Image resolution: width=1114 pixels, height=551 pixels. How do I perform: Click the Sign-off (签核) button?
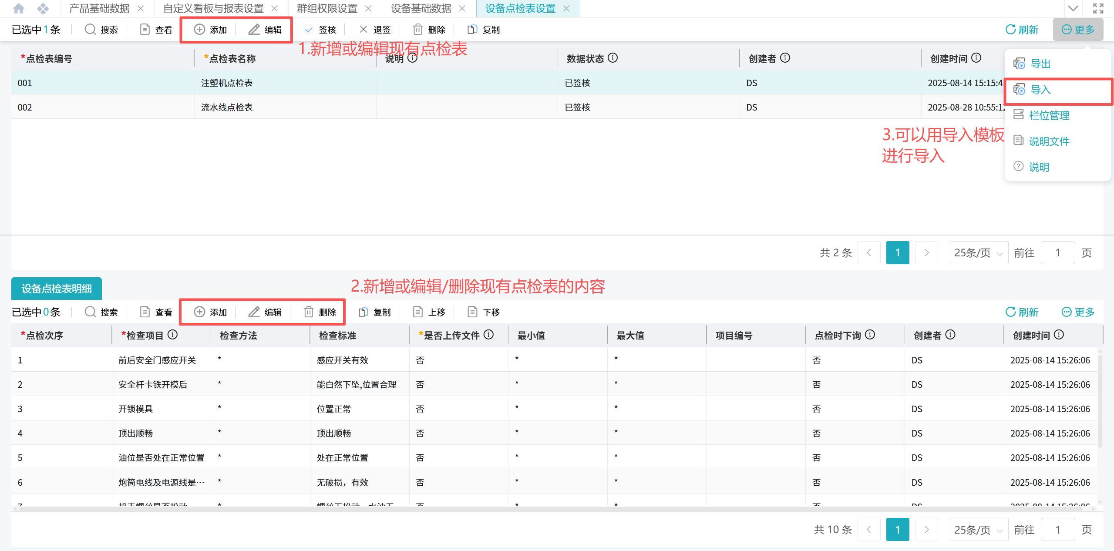tap(320, 30)
